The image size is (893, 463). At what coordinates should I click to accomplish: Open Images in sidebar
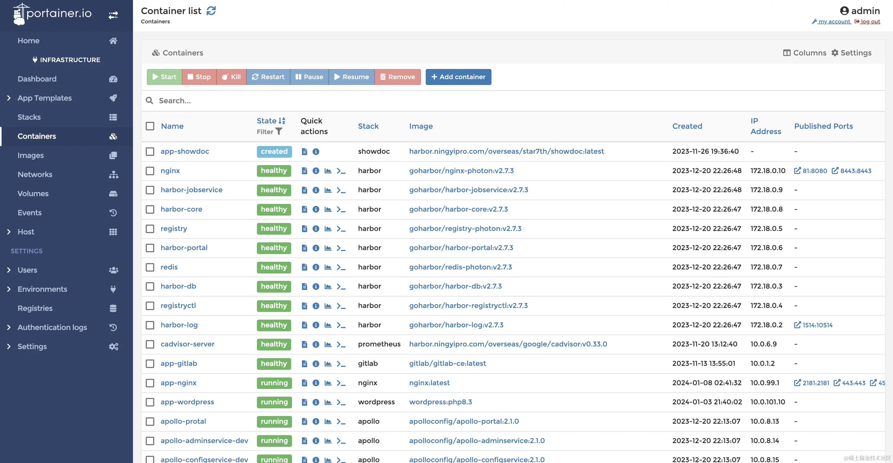point(66,155)
